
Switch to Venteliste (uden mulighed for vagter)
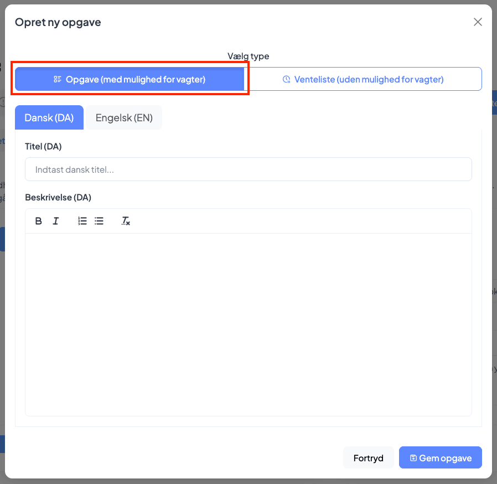[367, 79]
